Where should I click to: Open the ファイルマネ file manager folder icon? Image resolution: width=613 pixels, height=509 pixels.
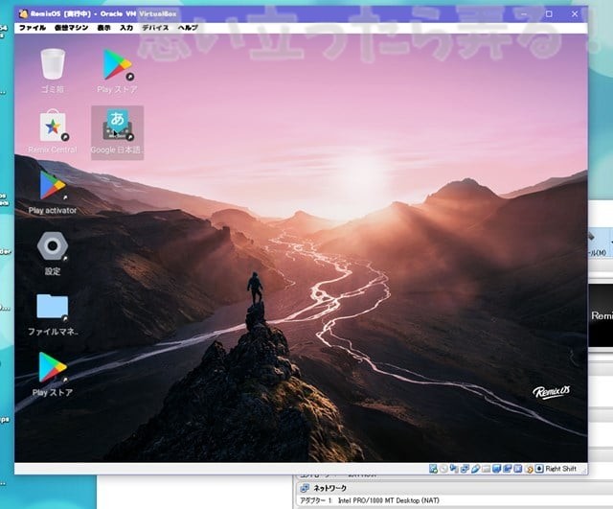(x=53, y=314)
